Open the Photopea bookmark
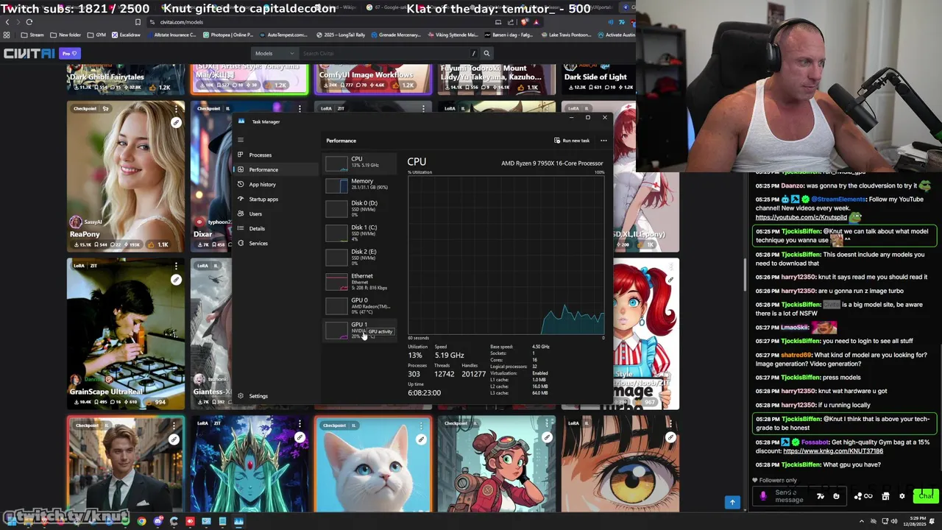 coord(227,35)
